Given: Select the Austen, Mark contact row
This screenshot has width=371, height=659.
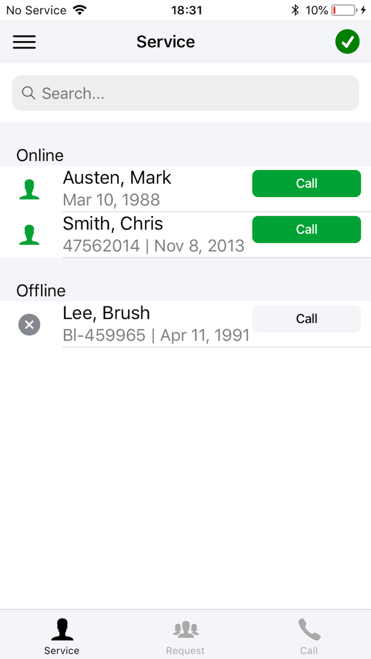Looking at the screenshot, I should pyautogui.click(x=185, y=189).
